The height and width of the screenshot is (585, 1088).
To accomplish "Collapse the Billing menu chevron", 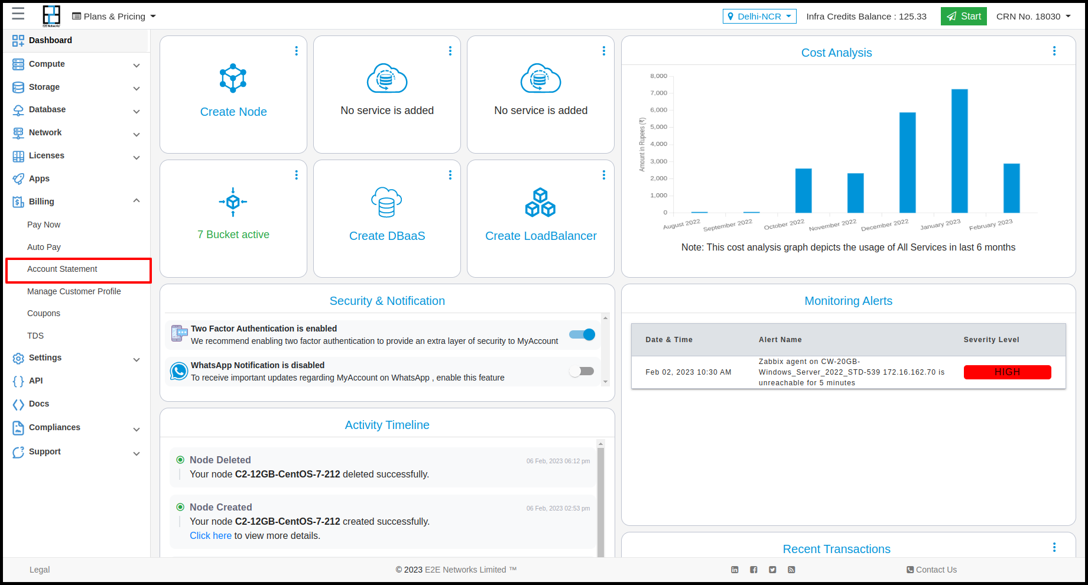I will click(137, 201).
